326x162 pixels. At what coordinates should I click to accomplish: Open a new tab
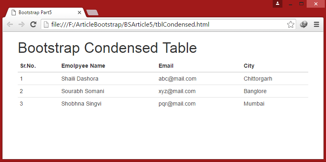pyautogui.click(x=92, y=12)
